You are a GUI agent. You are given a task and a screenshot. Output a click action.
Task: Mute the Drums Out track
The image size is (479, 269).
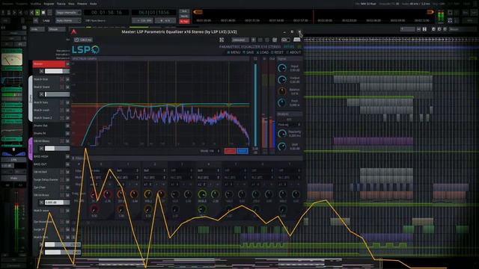67,126
